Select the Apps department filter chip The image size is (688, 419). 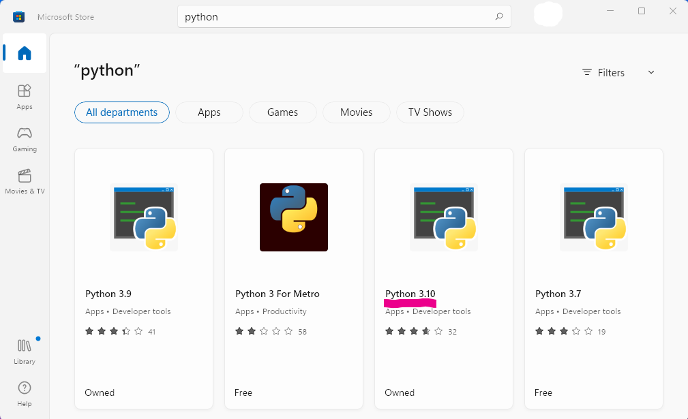coord(209,112)
